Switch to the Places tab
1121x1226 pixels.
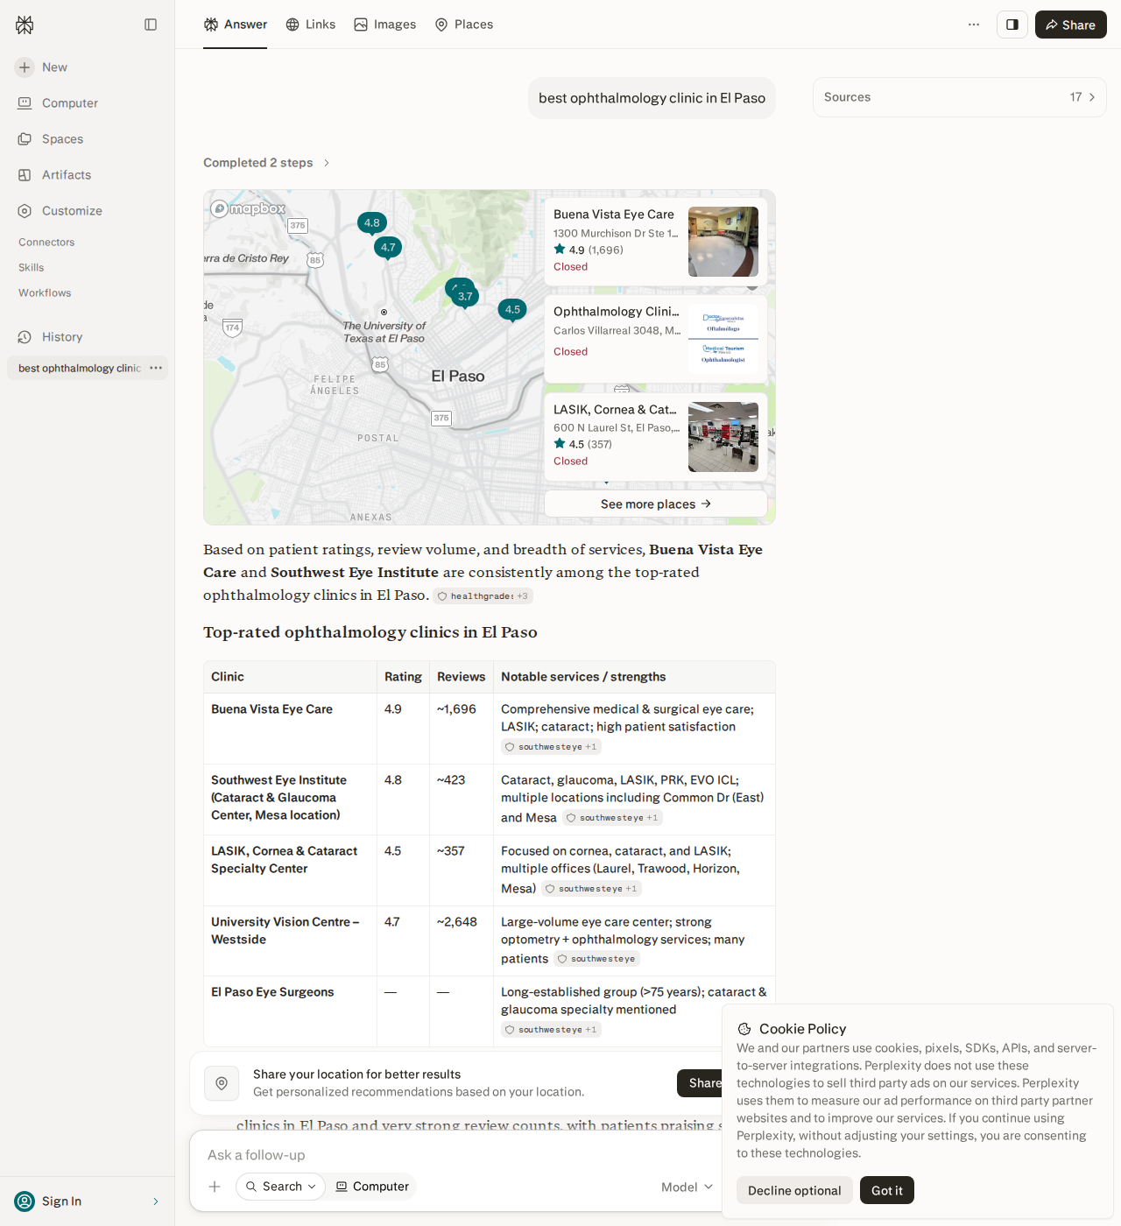coord(464,25)
